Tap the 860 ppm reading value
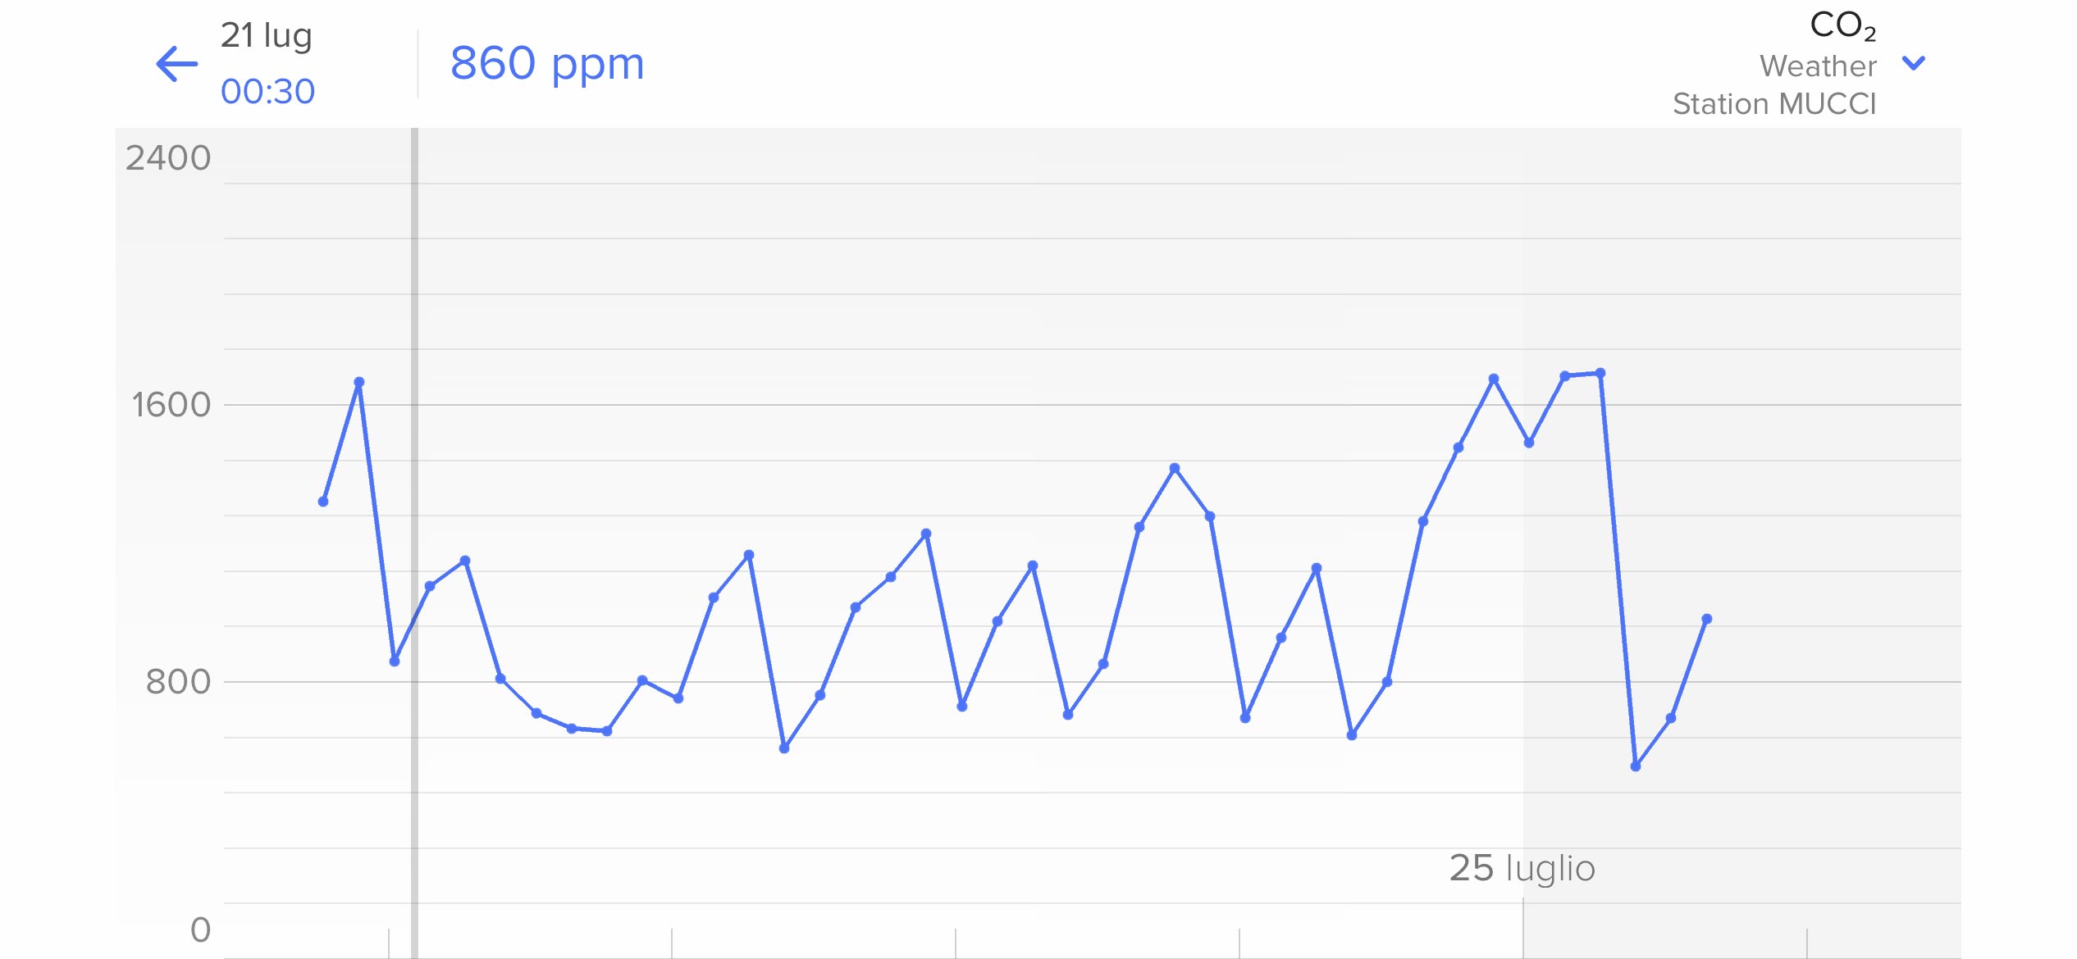Image resolution: width=2077 pixels, height=959 pixels. [x=547, y=64]
